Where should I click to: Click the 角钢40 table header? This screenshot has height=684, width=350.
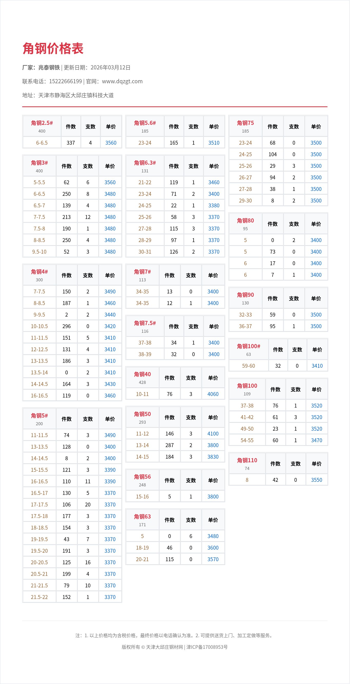pyautogui.click(x=142, y=378)
